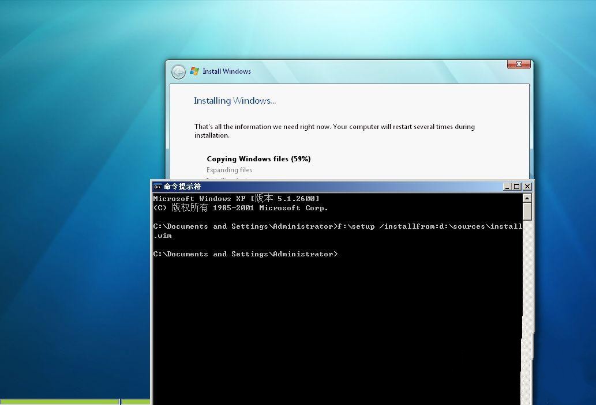This screenshot has width=596, height=405.
Task: Close the command prompt window
Action: point(527,187)
